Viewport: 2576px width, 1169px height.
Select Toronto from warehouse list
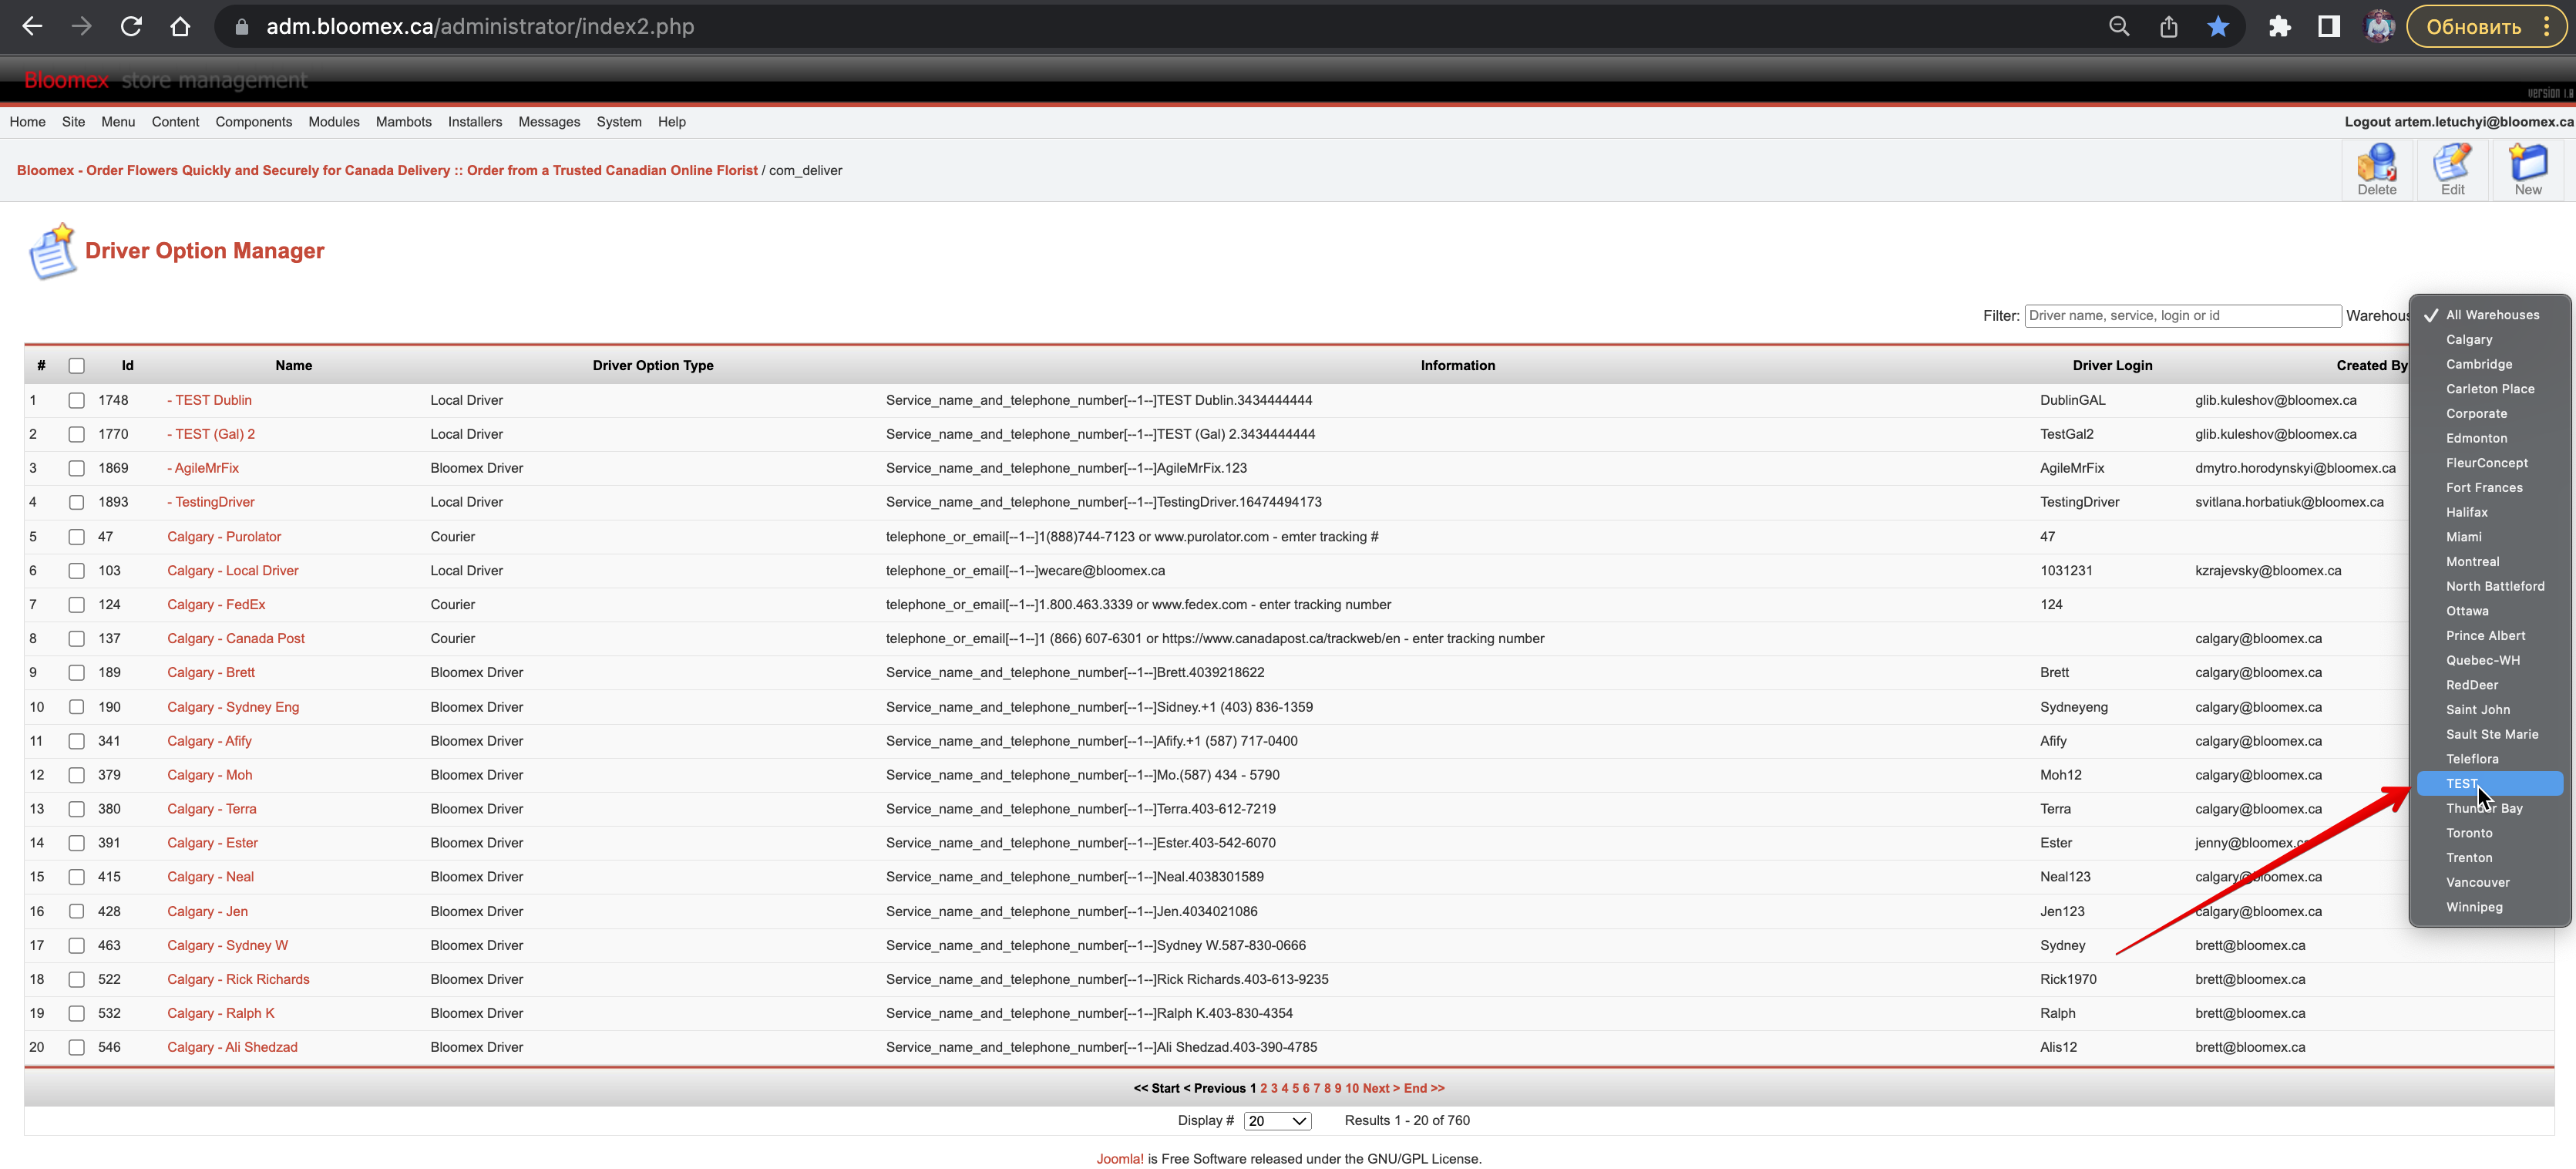[x=2489, y=833]
